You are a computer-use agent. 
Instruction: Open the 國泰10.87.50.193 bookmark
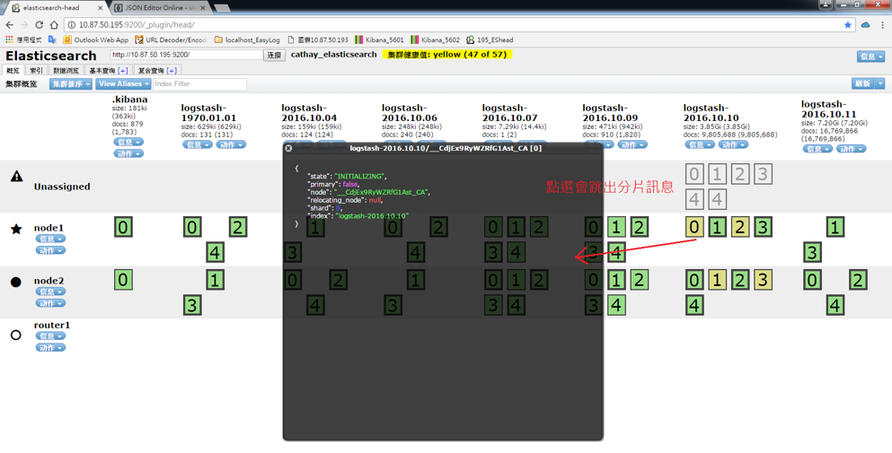[318, 39]
